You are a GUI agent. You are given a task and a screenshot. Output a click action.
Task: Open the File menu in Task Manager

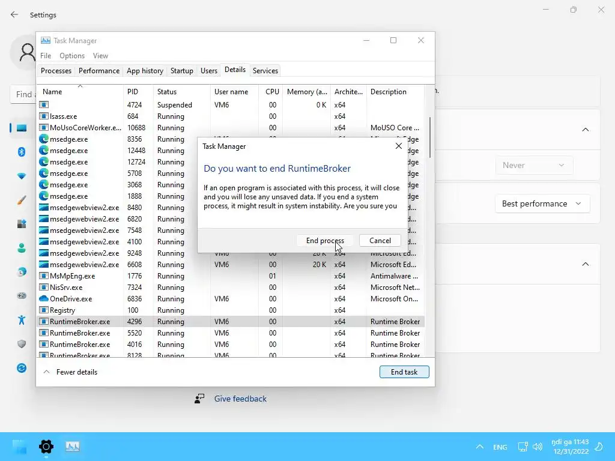[46, 56]
